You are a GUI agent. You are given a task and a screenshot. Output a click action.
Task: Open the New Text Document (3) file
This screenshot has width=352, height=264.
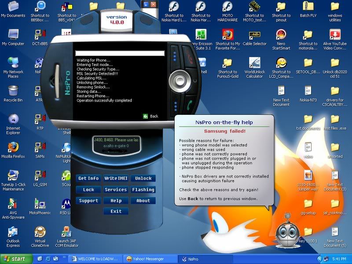pyautogui.click(x=335, y=180)
